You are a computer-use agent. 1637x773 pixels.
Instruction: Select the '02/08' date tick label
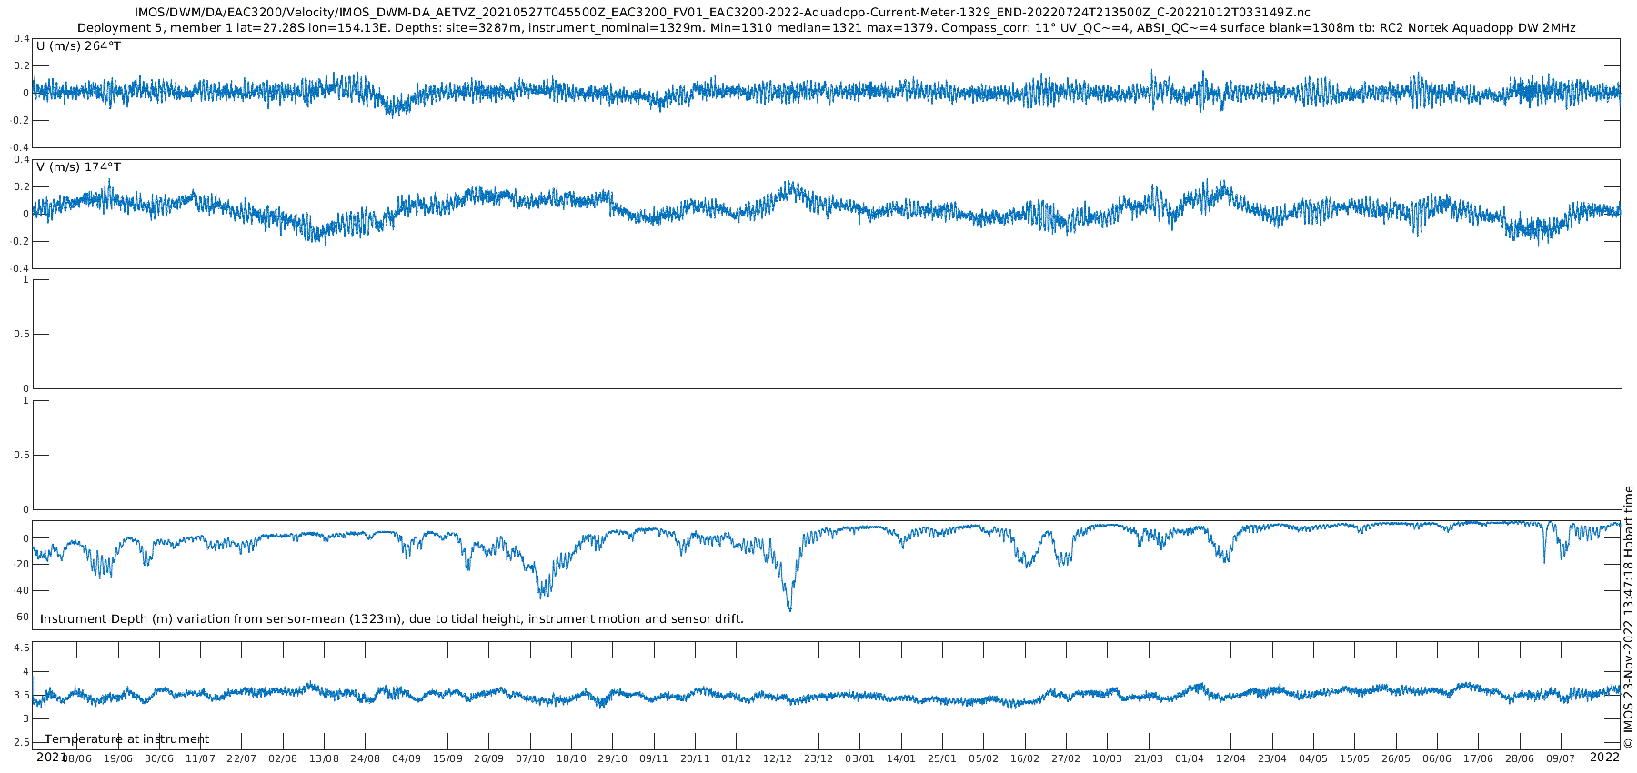[x=283, y=758]
